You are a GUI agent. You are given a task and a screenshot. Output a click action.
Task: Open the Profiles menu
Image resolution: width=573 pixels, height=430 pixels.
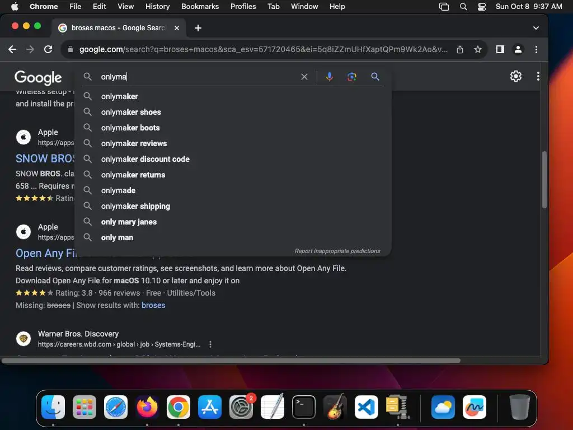click(243, 7)
